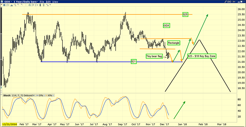
Task: Click the wrench configuration icon in title bar
Action: [x=225, y=2]
